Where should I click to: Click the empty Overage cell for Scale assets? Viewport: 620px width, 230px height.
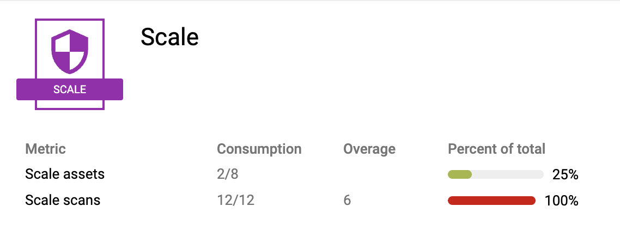[x=369, y=174]
